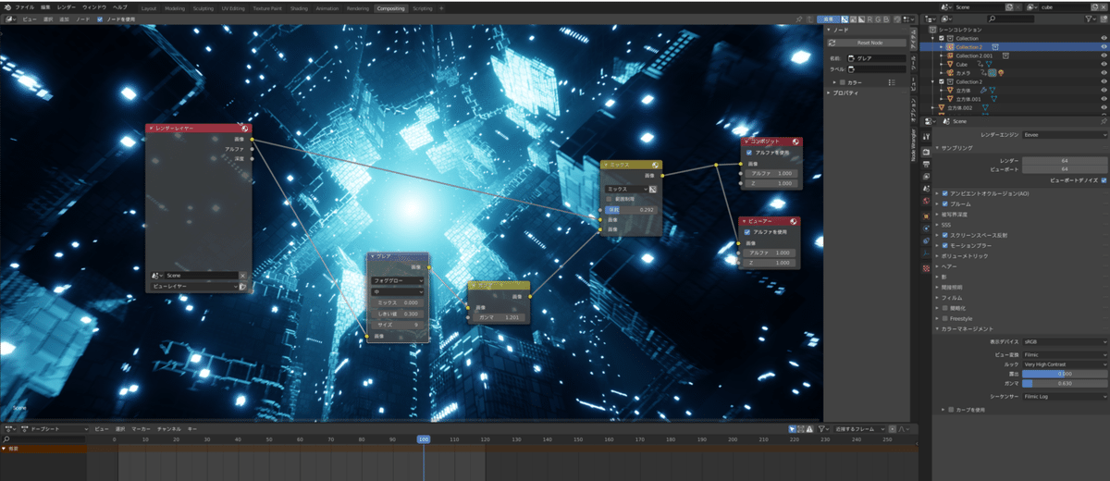
Task: Open the Scene properties tab icon
Action: point(926,188)
